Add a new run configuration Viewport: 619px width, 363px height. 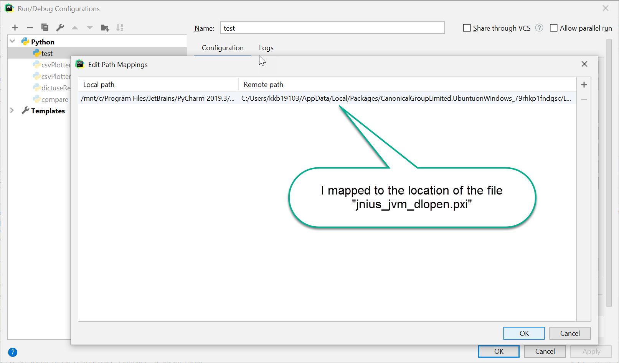[15, 28]
